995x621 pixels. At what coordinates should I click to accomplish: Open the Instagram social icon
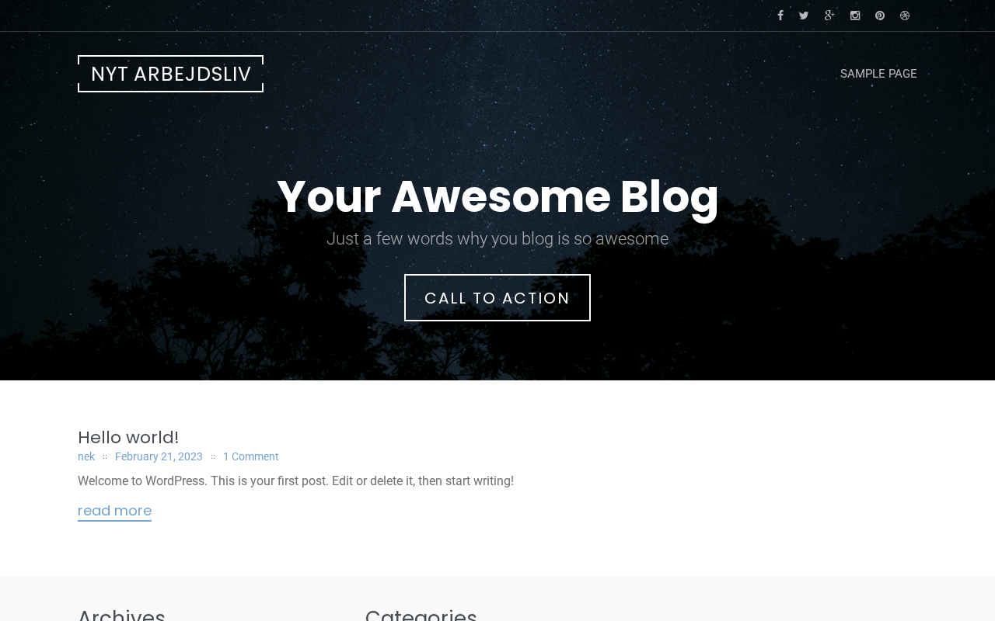pos(855,16)
